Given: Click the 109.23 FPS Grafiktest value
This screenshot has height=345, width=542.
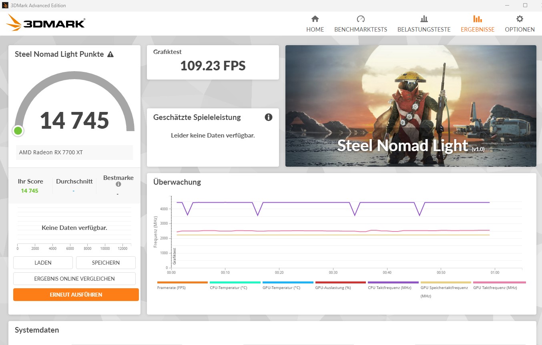Looking at the screenshot, I should [x=213, y=66].
